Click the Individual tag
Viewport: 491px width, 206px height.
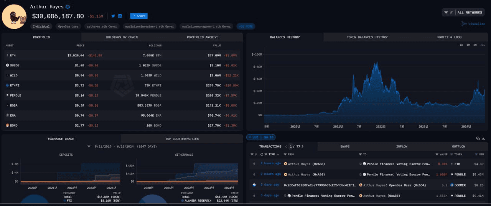click(41, 26)
